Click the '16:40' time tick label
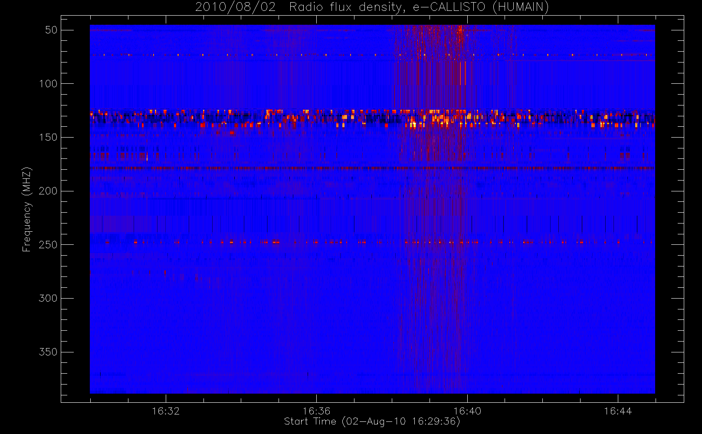The height and width of the screenshot is (434, 702). pos(467,411)
